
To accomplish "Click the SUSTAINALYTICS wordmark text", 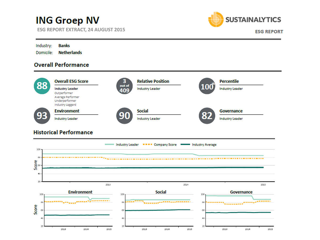I will tap(253, 19).
